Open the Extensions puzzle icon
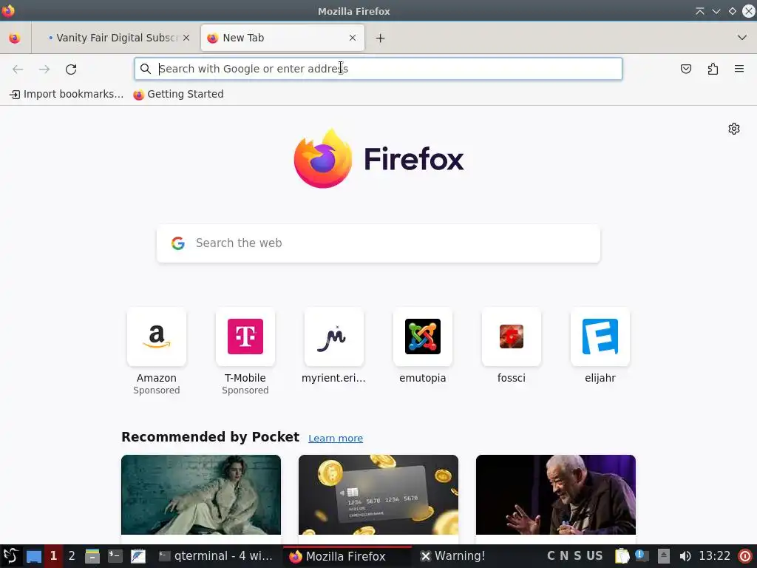The width and height of the screenshot is (757, 568). click(713, 69)
